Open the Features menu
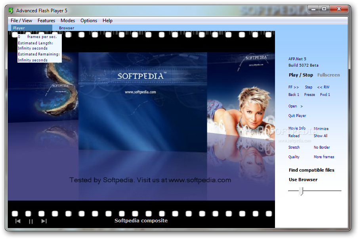 click(x=46, y=21)
